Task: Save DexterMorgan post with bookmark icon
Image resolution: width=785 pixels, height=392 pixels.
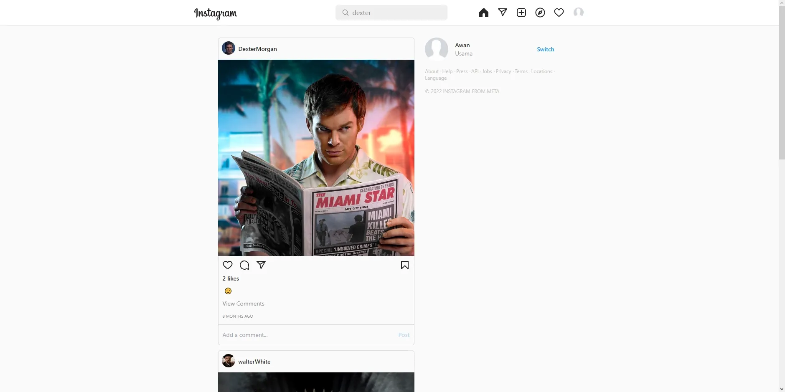Action: [405, 265]
